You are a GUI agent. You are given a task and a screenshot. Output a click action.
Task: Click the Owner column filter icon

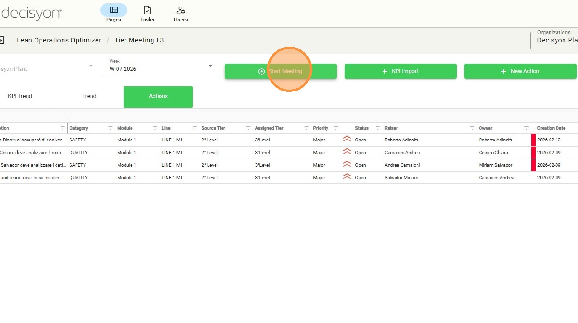(526, 128)
